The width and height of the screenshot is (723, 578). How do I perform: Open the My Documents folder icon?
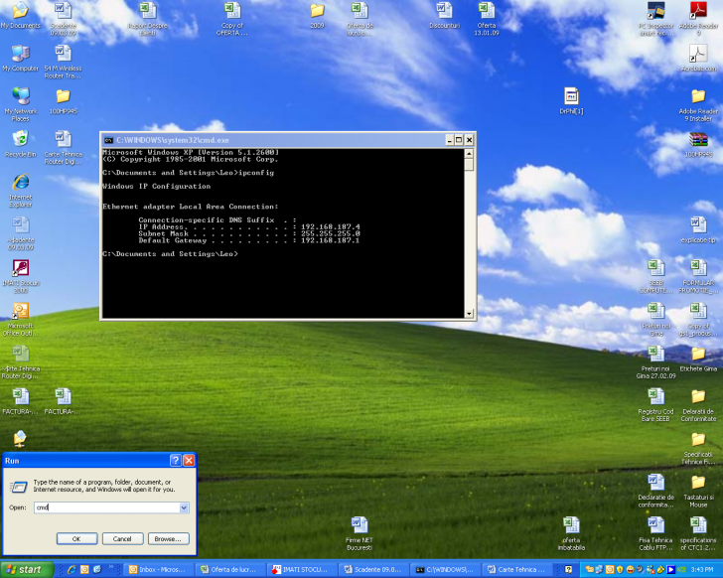click(20, 12)
